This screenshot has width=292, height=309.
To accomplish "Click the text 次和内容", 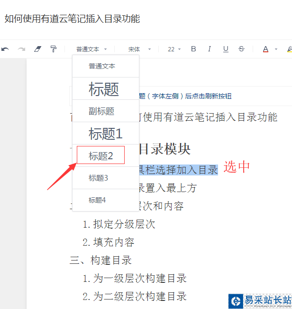I will (x=163, y=206).
